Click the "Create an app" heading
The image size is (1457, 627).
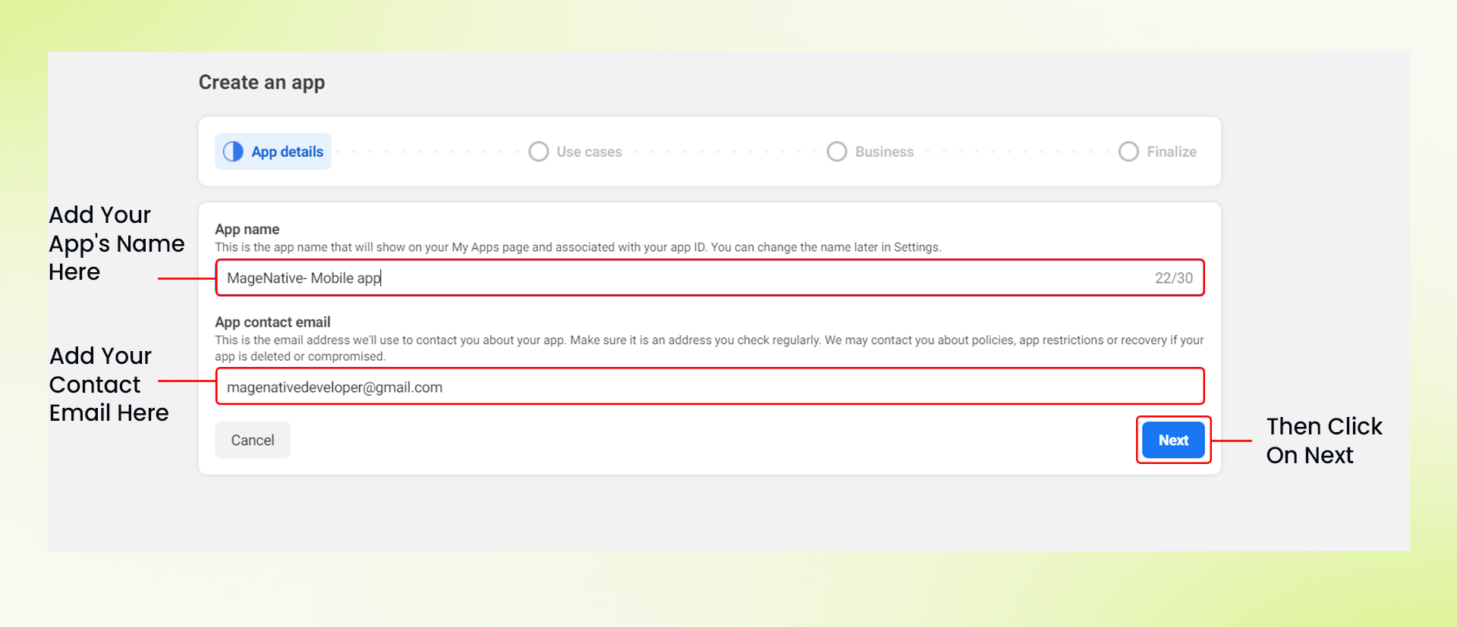(262, 83)
